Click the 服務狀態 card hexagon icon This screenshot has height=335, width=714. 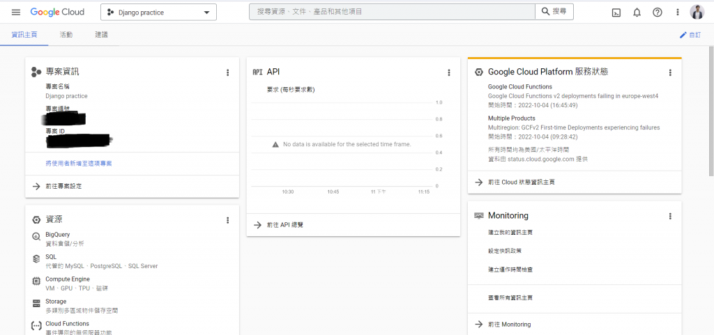[478, 72]
